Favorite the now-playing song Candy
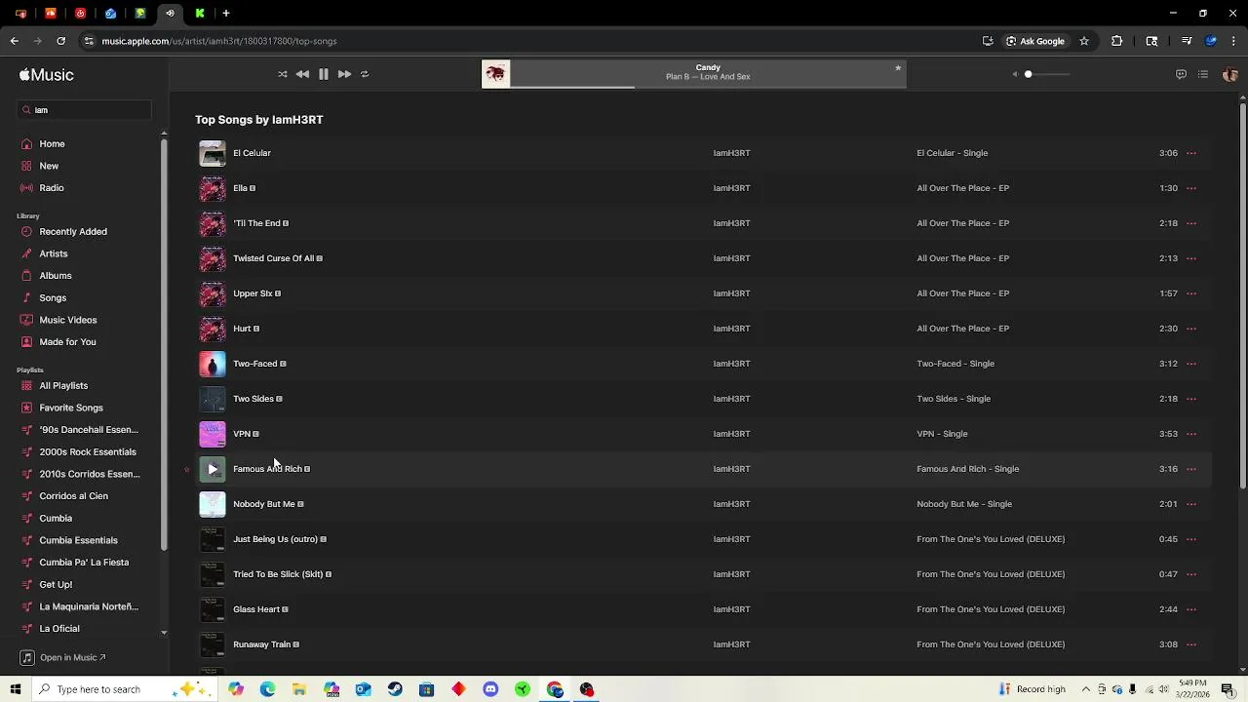Image resolution: width=1248 pixels, height=702 pixels. [898, 68]
